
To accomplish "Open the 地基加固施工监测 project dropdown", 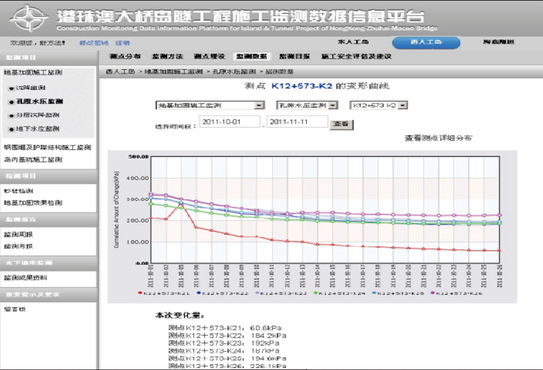I will (210, 105).
